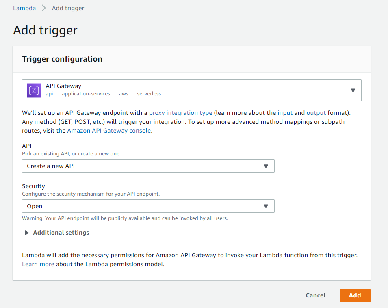Click the breadcrumb chevron separator

click(44, 8)
